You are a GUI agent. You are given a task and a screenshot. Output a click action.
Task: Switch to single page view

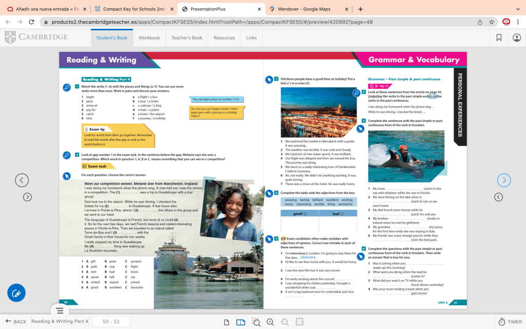(227, 322)
